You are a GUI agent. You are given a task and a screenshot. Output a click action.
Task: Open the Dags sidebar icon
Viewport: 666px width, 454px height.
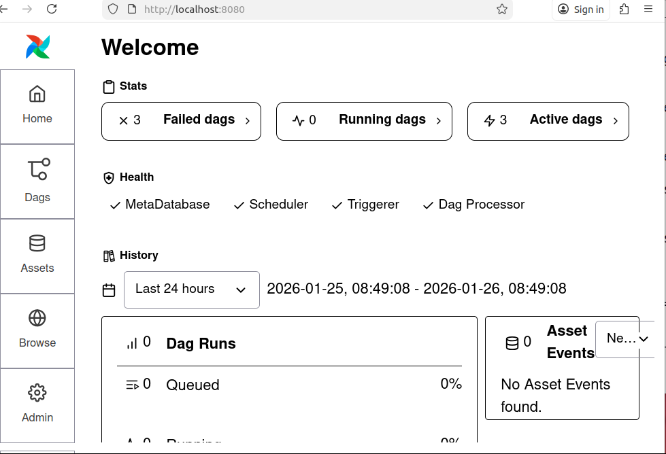coord(37,169)
